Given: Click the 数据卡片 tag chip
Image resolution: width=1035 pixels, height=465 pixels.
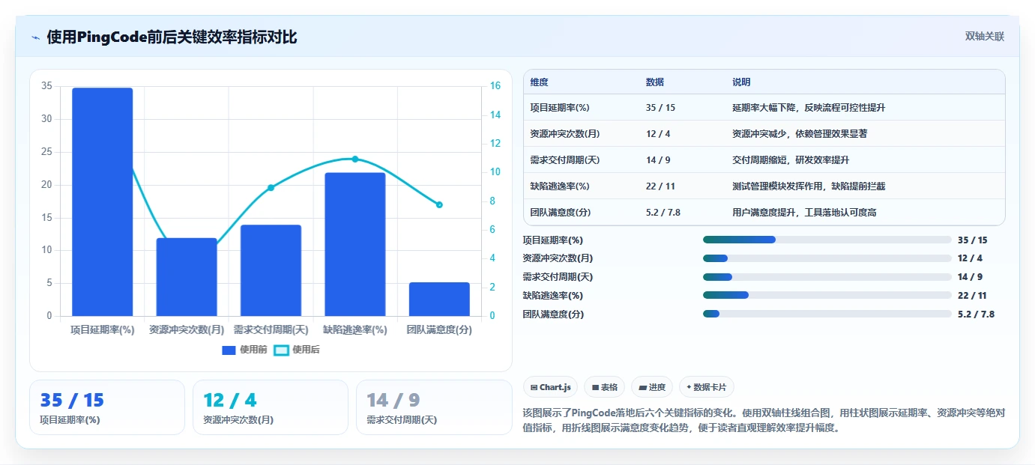Looking at the screenshot, I should tap(707, 387).
